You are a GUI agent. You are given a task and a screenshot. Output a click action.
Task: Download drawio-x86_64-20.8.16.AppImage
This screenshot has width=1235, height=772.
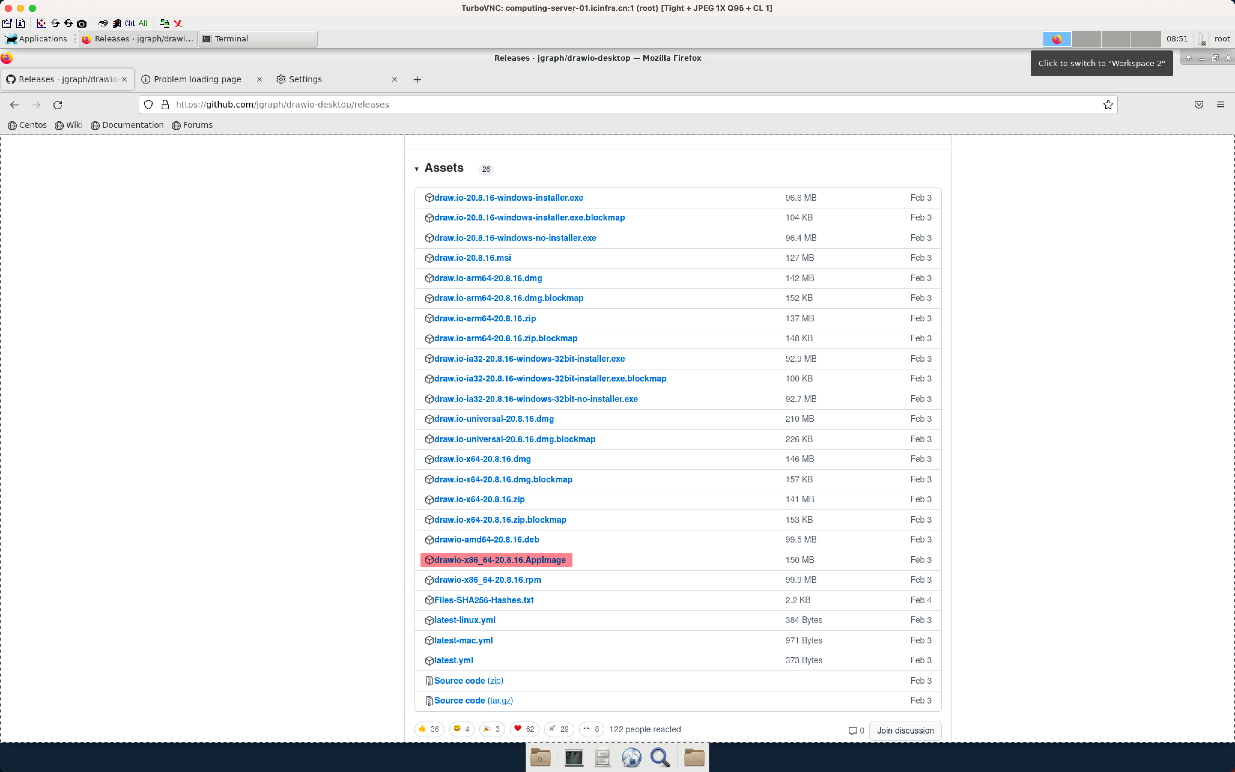499,560
